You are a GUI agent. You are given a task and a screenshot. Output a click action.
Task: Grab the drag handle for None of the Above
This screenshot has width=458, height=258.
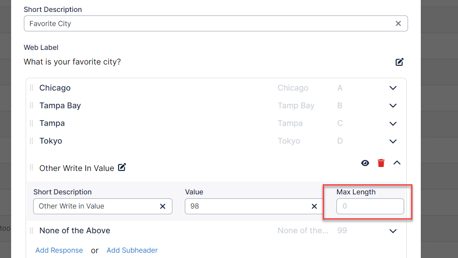tap(31, 231)
